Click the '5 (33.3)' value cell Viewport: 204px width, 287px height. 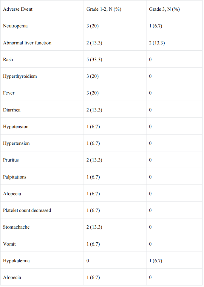(94, 60)
